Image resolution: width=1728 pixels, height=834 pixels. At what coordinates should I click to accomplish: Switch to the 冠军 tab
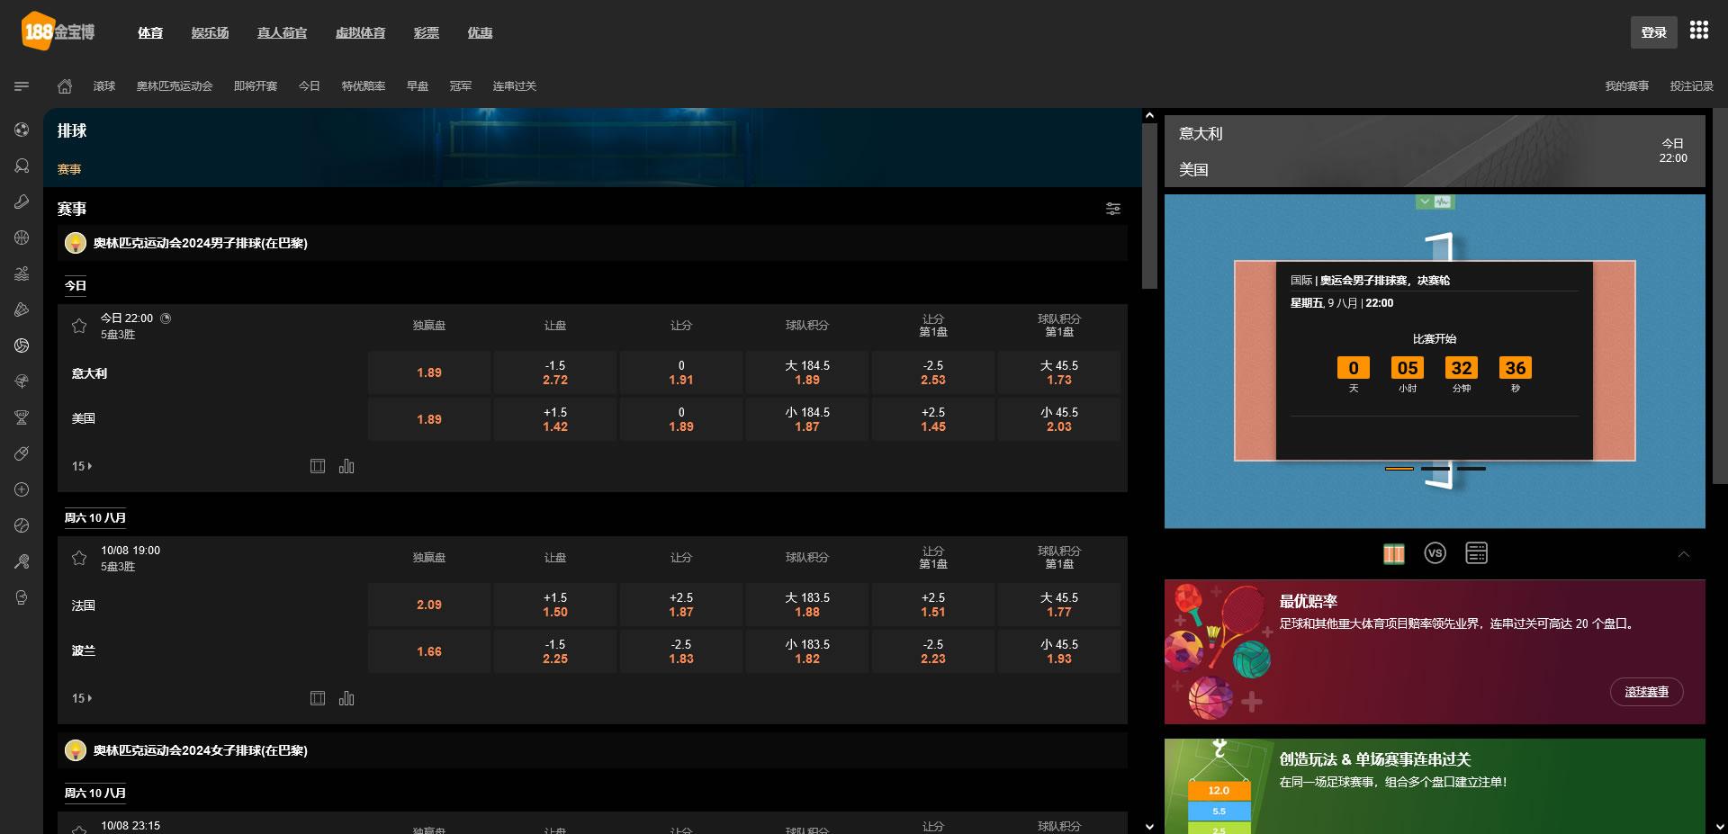[x=461, y=86]
